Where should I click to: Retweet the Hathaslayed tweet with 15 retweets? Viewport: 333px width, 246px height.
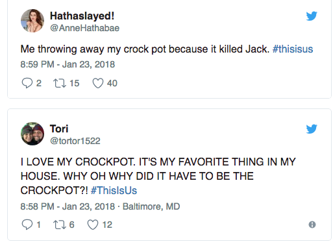pyautogui.click(x=60, y=83)
